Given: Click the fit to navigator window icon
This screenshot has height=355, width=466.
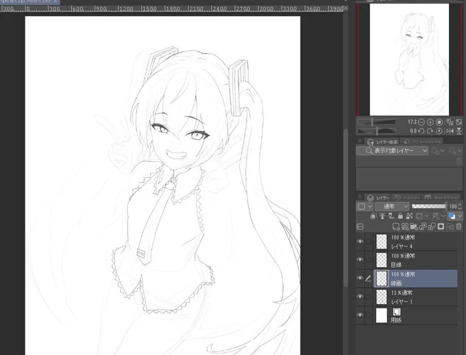Looking at the screenshot, I should click(450, 122).
